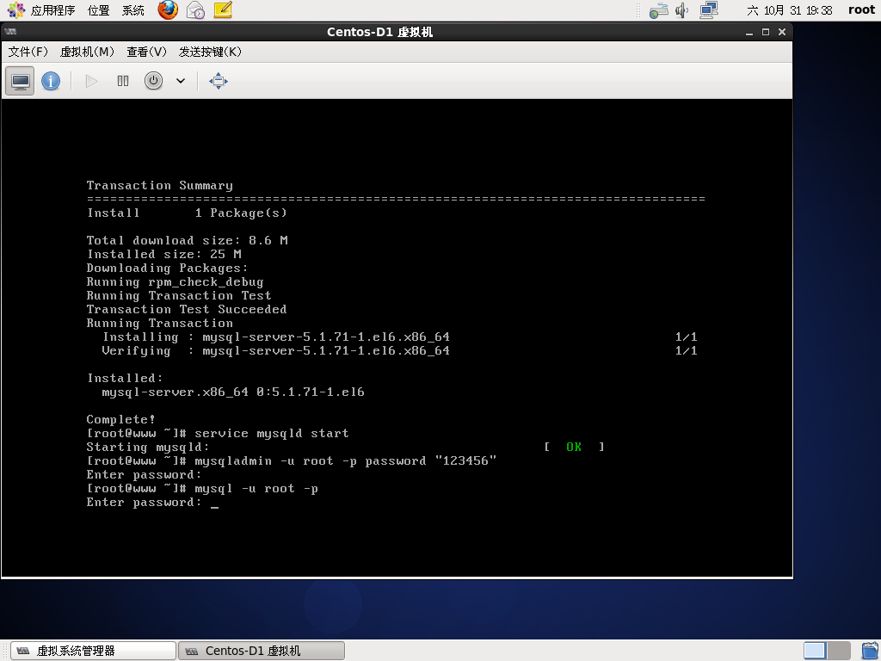This screenshot has width=881, height=661.
Task: Switch to 虚拟系统管理器 taskbar window
Action: click(93, 651)
